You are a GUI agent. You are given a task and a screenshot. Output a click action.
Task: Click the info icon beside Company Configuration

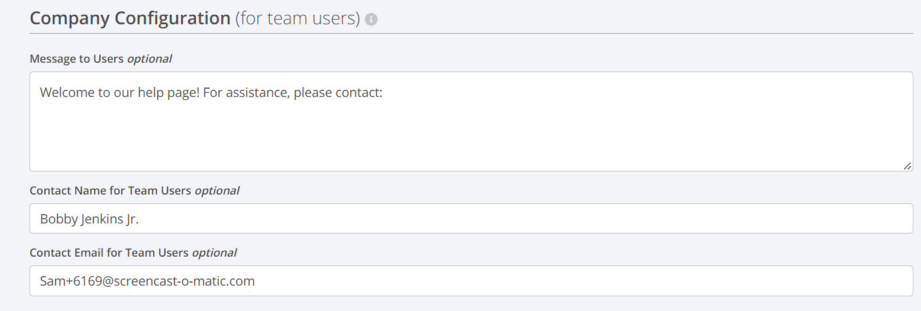[x=371, y=20]
